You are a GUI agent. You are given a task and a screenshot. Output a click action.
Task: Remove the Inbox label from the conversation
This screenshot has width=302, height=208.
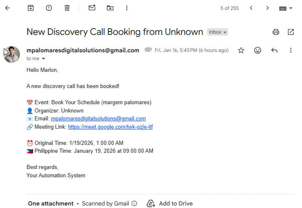225,32
